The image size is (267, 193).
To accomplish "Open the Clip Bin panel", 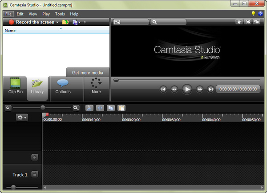I will click(16, 86).
